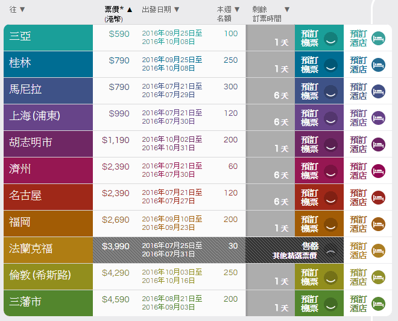Click the hotel bed icon for 法蘭克福
This screenshot has width=398, height=321.
378,250
